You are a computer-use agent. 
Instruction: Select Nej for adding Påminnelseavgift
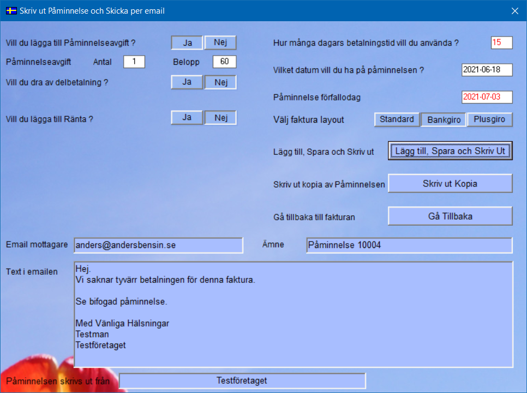tap(220, 43)
